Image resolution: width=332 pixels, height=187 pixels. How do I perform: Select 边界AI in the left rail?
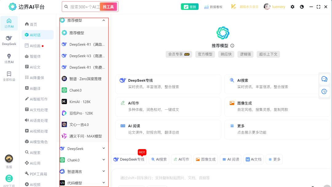(x=9, y=23)
